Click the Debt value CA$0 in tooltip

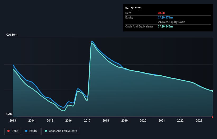point(161,13)
